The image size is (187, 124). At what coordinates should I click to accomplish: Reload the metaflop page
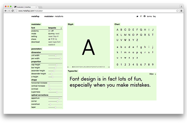13,11
